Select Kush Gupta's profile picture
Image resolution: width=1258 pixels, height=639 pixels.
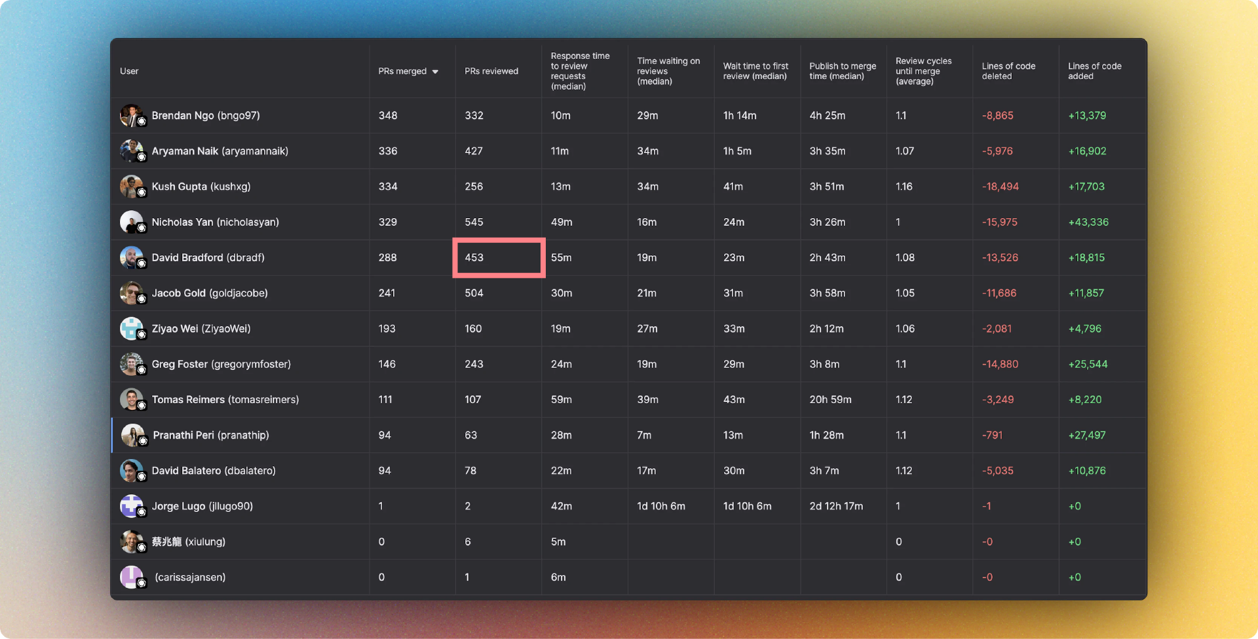click(x=132, y=187)
